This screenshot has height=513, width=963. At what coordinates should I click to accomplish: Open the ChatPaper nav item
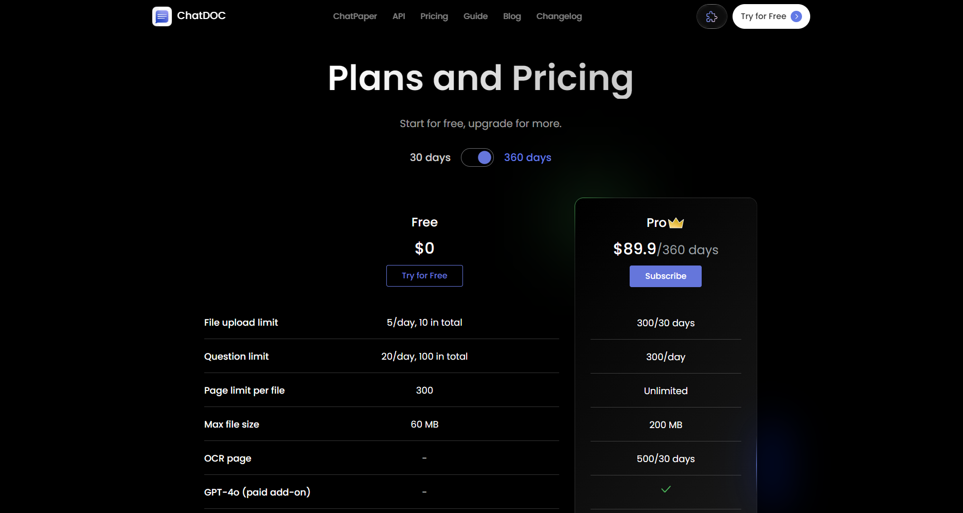click(x=355, y=16)
